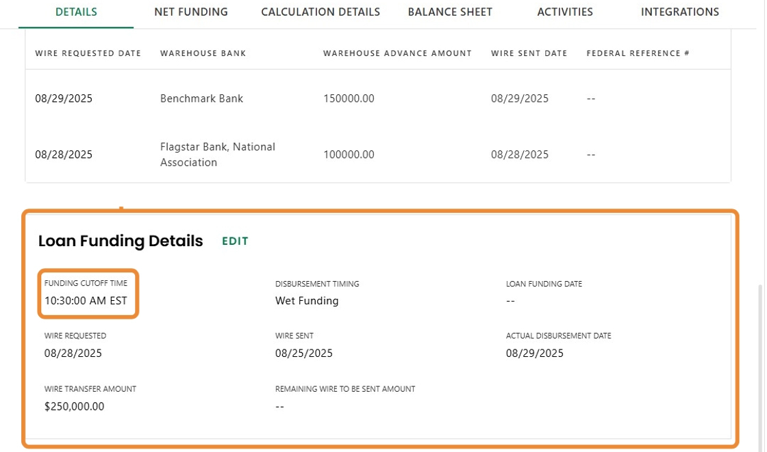The image size is (767, 452).
Task: Select the Flagstar Bank, National Association entry
Action: pos(218,155)
